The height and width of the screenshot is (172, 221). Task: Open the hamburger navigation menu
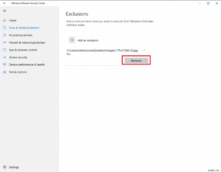click(4, 11)
